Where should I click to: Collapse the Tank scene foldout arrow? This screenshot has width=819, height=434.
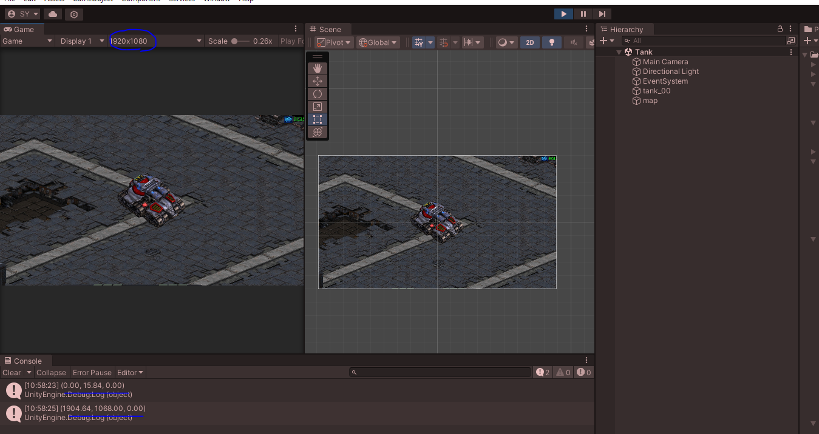(x=619, y=52)
